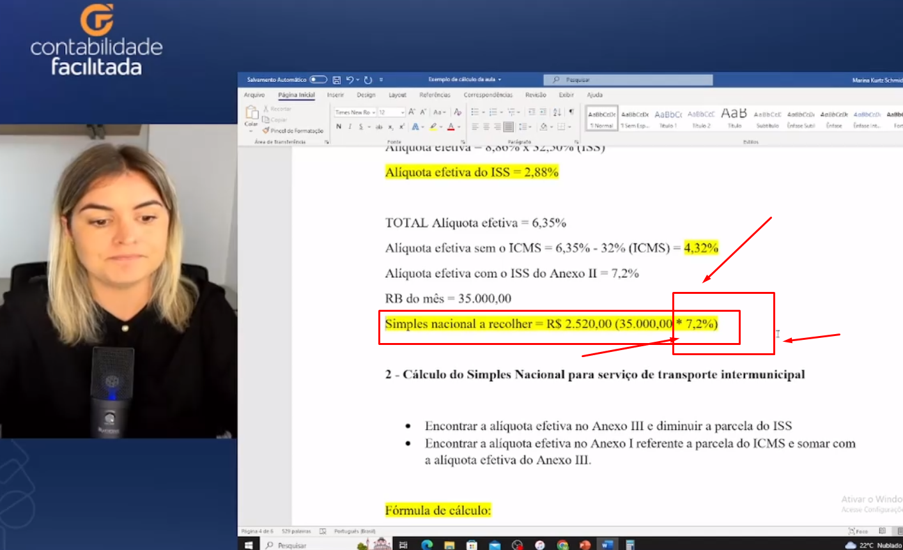Apply the Normal style

tap(601, 118)
